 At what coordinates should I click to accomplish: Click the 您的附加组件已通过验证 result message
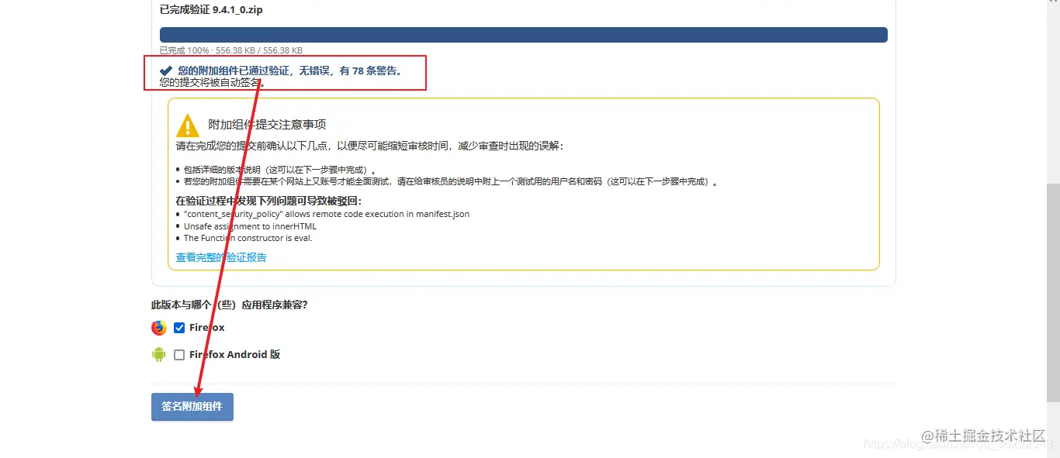[290, 71]
